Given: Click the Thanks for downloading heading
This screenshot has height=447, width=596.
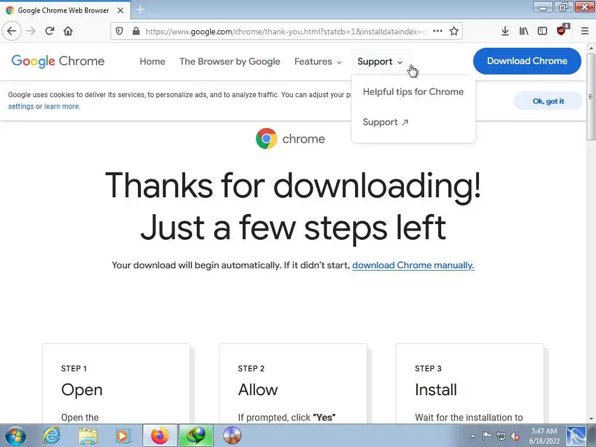Looking at the screenshot, I should coord(293,207).
